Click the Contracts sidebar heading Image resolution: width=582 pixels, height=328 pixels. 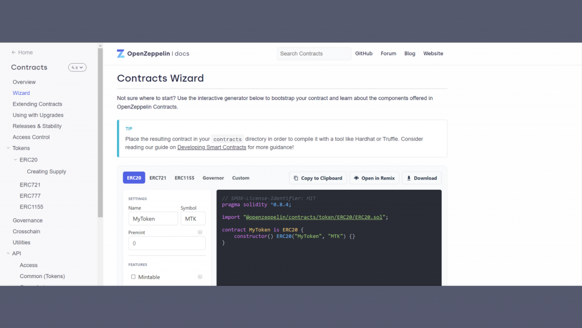tap(29, 68)
